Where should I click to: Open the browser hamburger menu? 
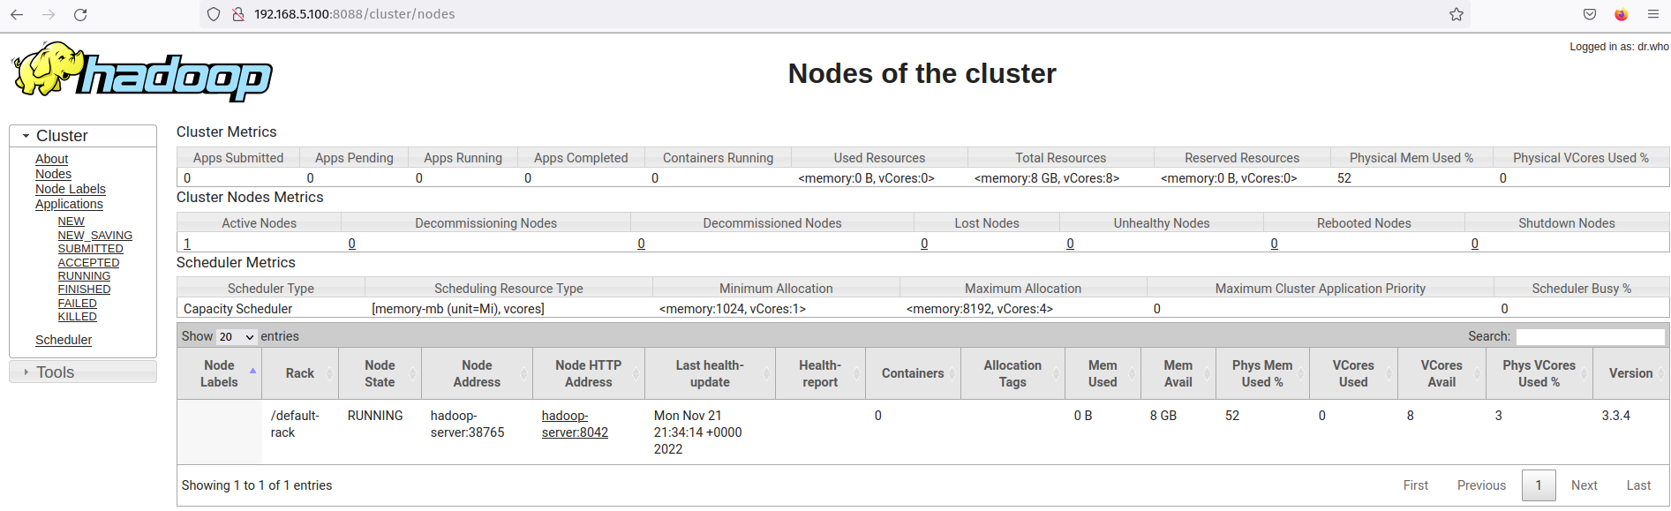pyautogui.click(x=1653, y=14)
